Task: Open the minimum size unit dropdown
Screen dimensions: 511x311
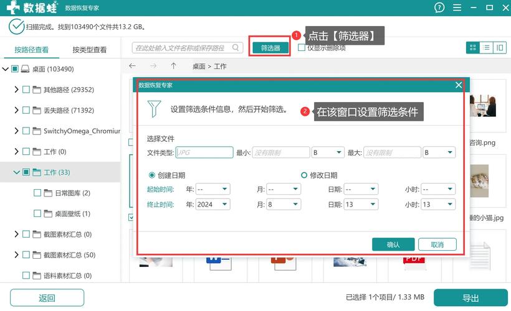Action: pyautogui.click(x=328, y=152)
